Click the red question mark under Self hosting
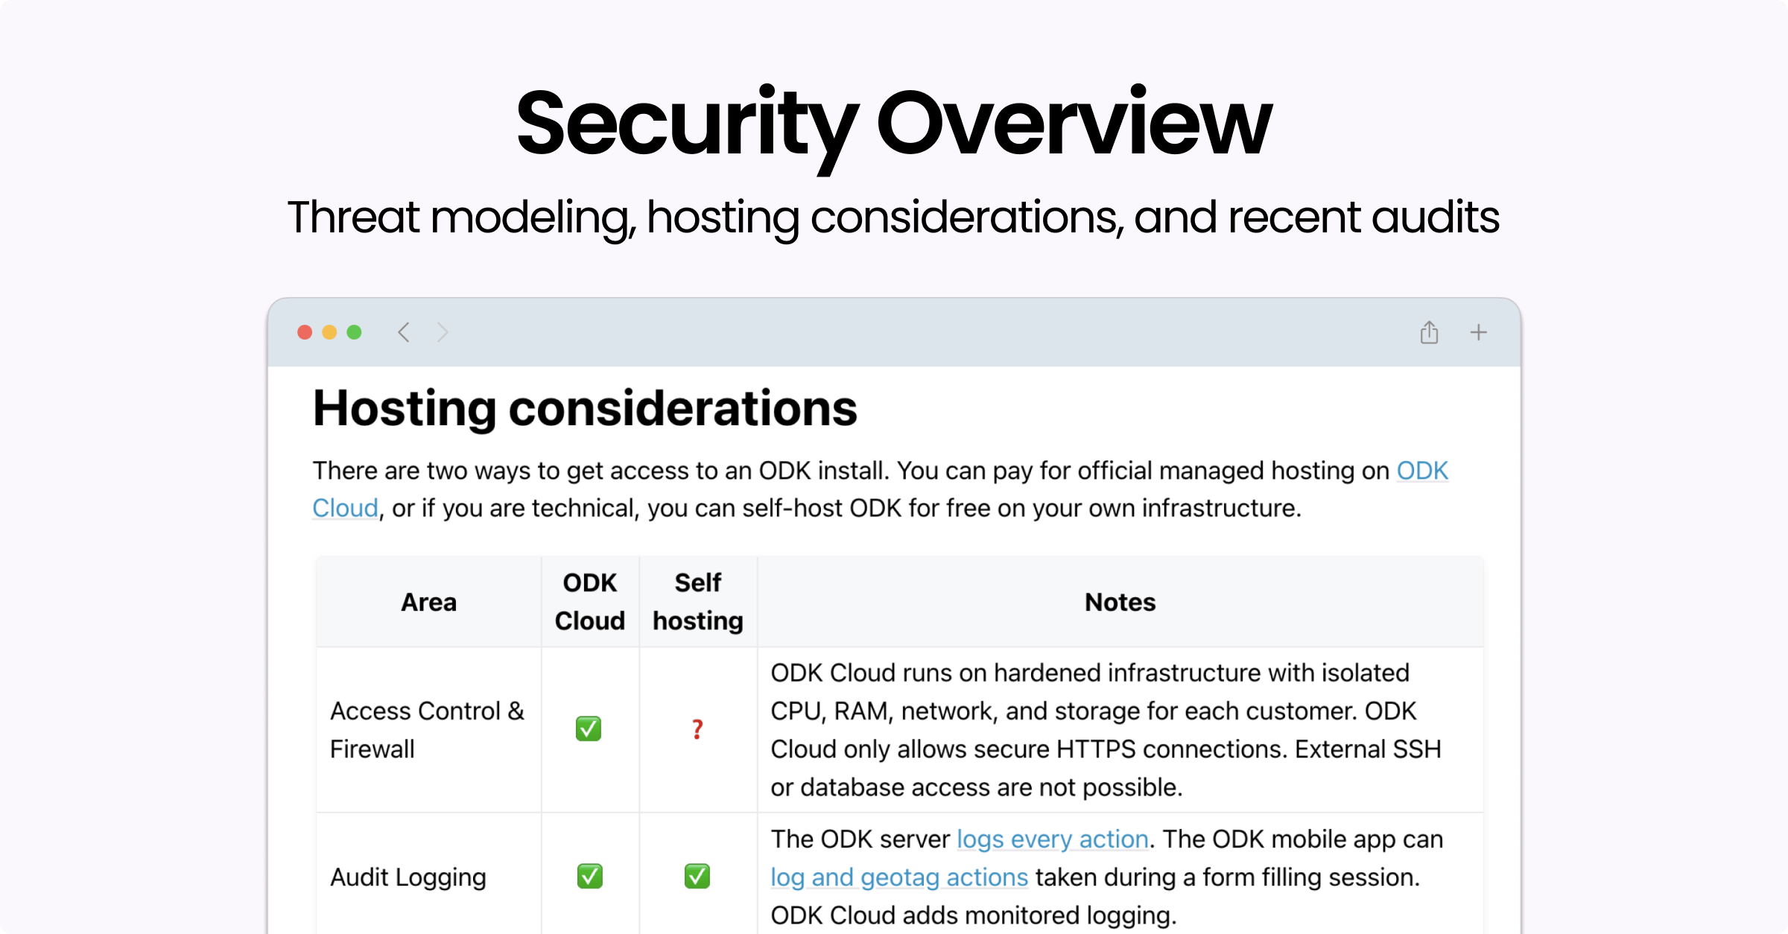 (697, 729)
